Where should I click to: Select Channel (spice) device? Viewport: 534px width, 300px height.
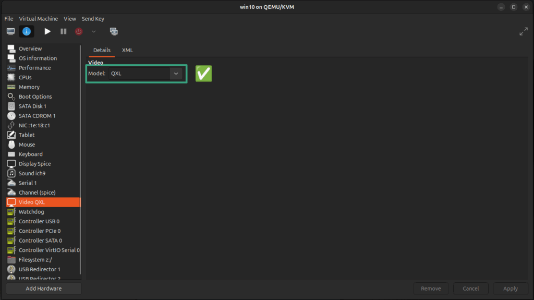click(x=43, y=193)
